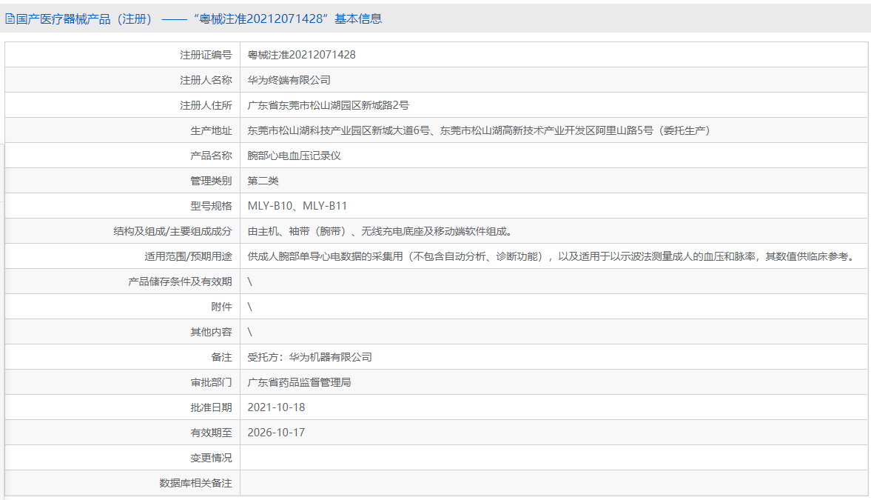Select approving department 广东省药品监督管理局

[299, 382]
